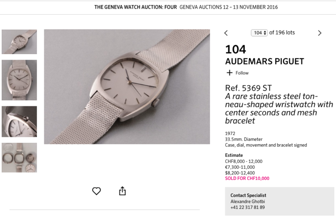Click Audemars Piguet maker heading
336x217 pixels.
point(264,61)
